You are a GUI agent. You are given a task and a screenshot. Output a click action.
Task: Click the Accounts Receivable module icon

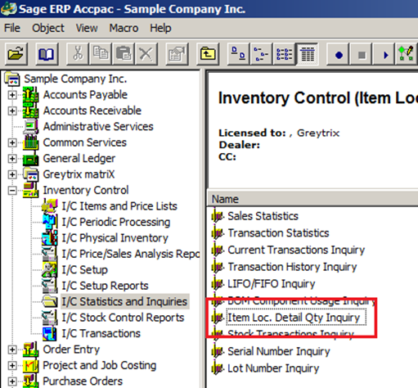(x=30, y=111)
